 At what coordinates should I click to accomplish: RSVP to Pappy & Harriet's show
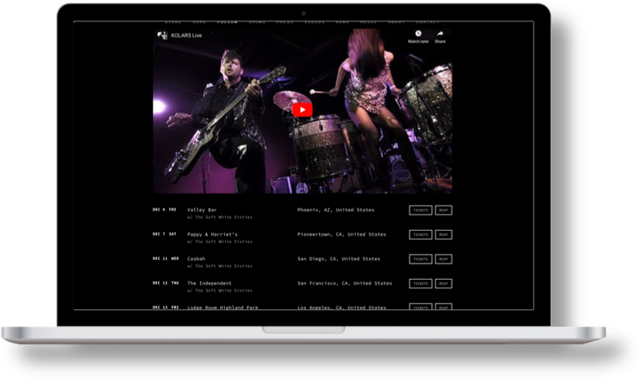(443, 235)
